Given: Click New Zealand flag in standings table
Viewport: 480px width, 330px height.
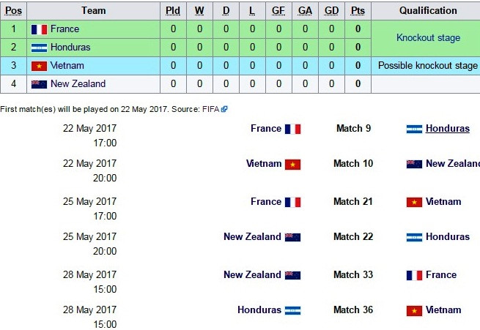Looking at the screenshot, I should coord(39,84).
